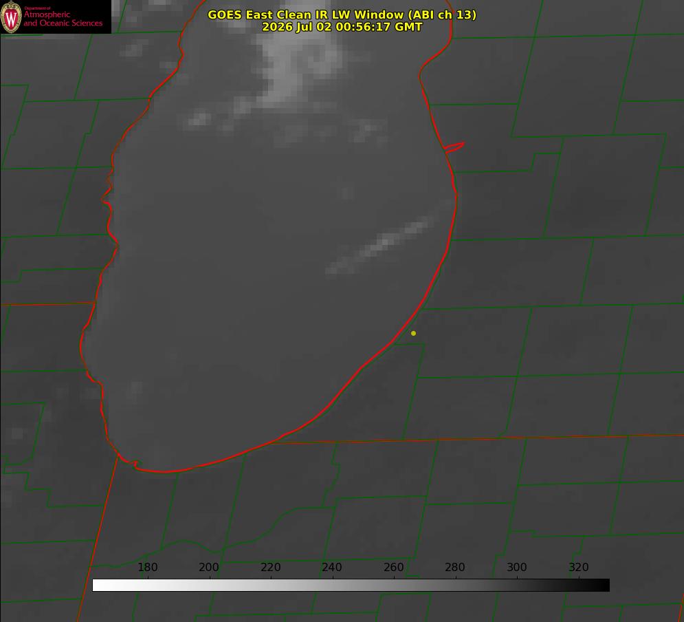Select the GOES East Clean IR title text

(x=342, y=14)
